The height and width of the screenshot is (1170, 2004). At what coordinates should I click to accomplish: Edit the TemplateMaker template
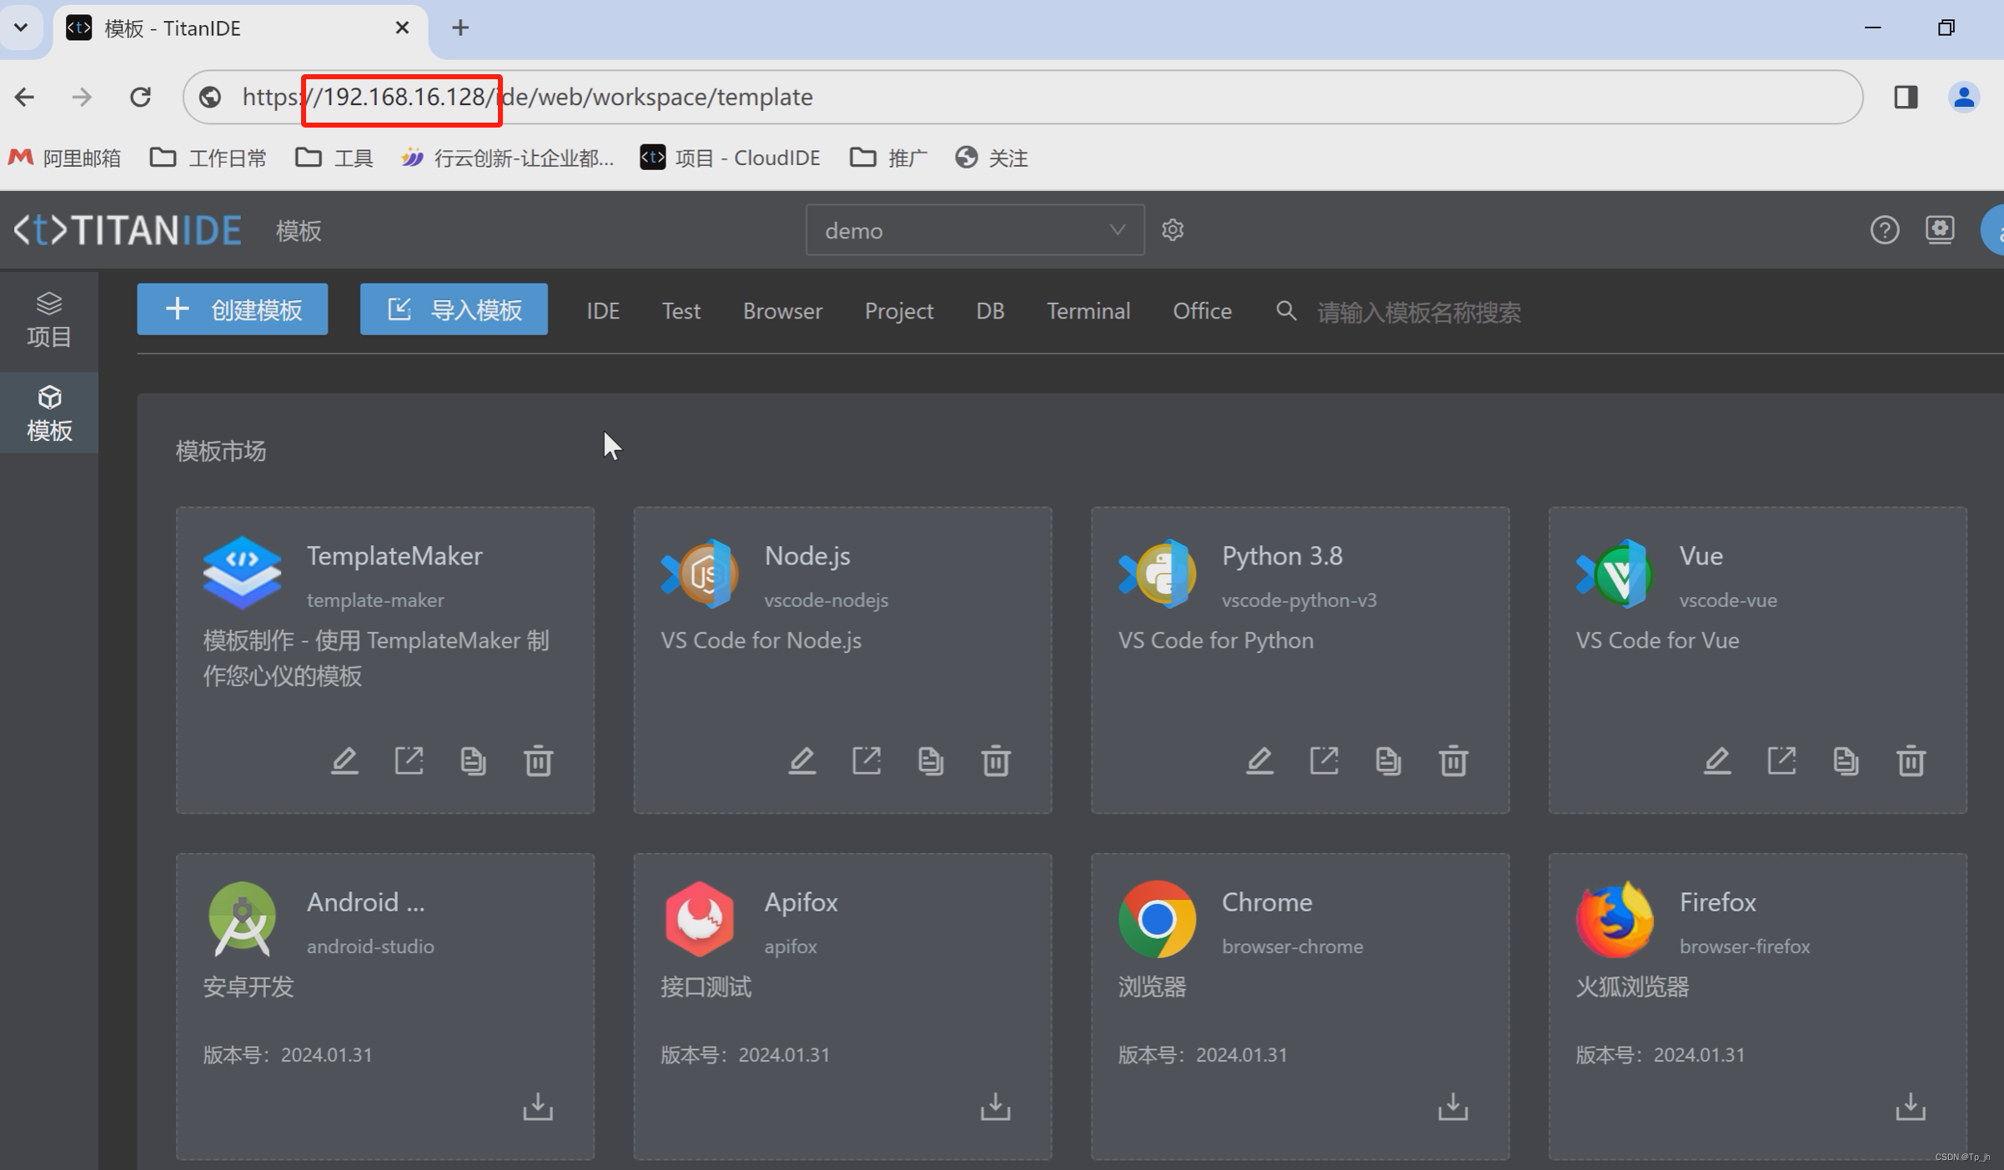pos(344,761)
